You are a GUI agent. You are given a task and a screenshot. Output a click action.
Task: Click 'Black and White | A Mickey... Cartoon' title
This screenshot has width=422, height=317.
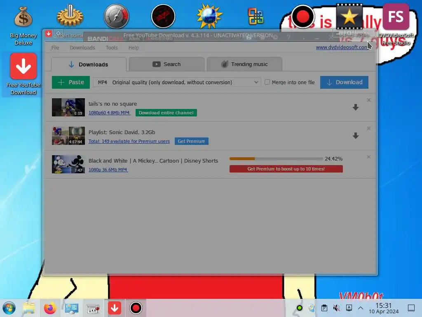point(153,161)
